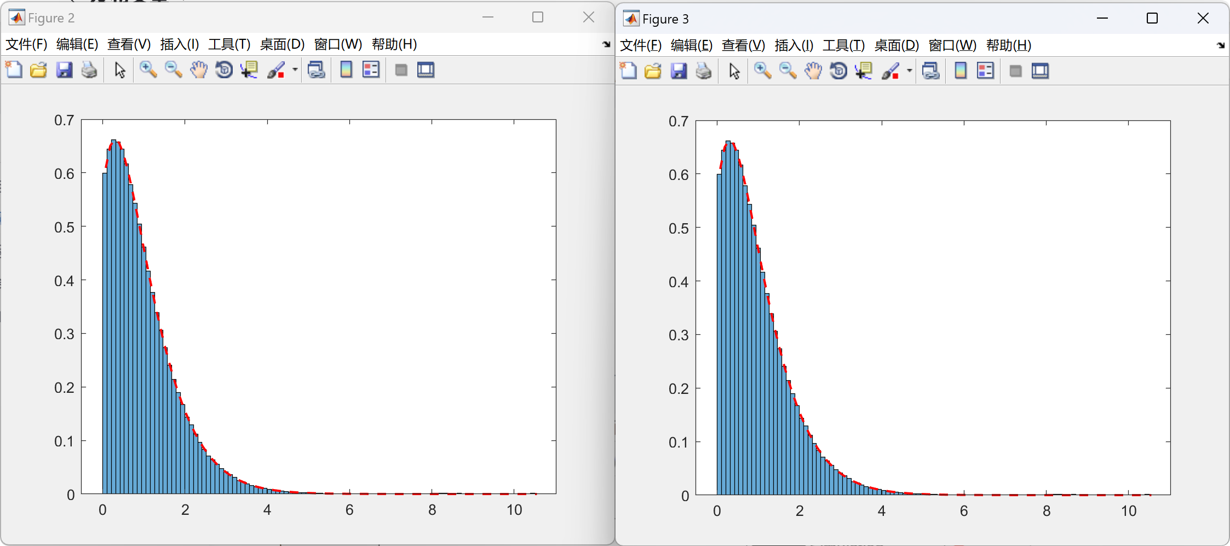Insert Legend icon in Figure 3 toolbar
Viewport: 1230px width, 546px height.
(x=986, y=71)
